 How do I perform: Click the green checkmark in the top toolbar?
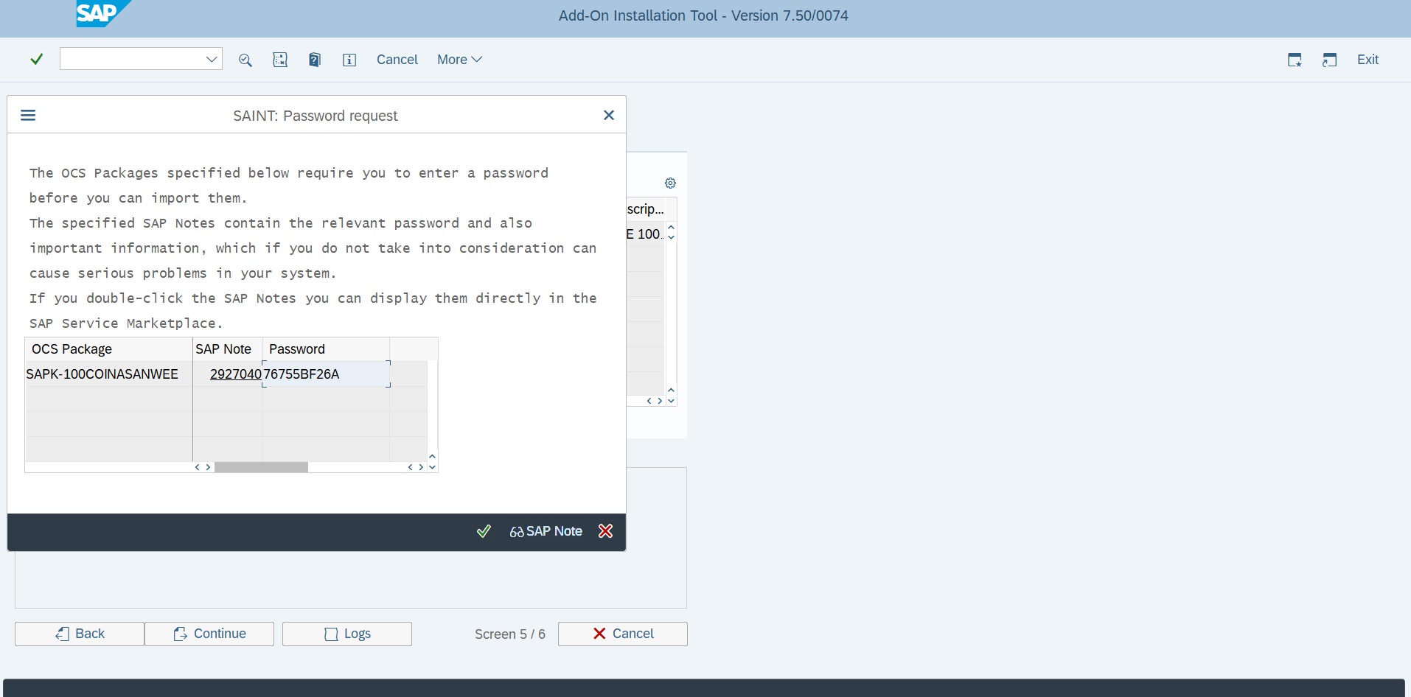click(36, 59)
